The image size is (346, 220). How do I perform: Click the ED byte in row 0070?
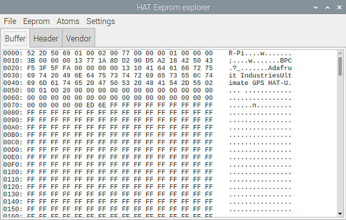[x=90, y=105]
